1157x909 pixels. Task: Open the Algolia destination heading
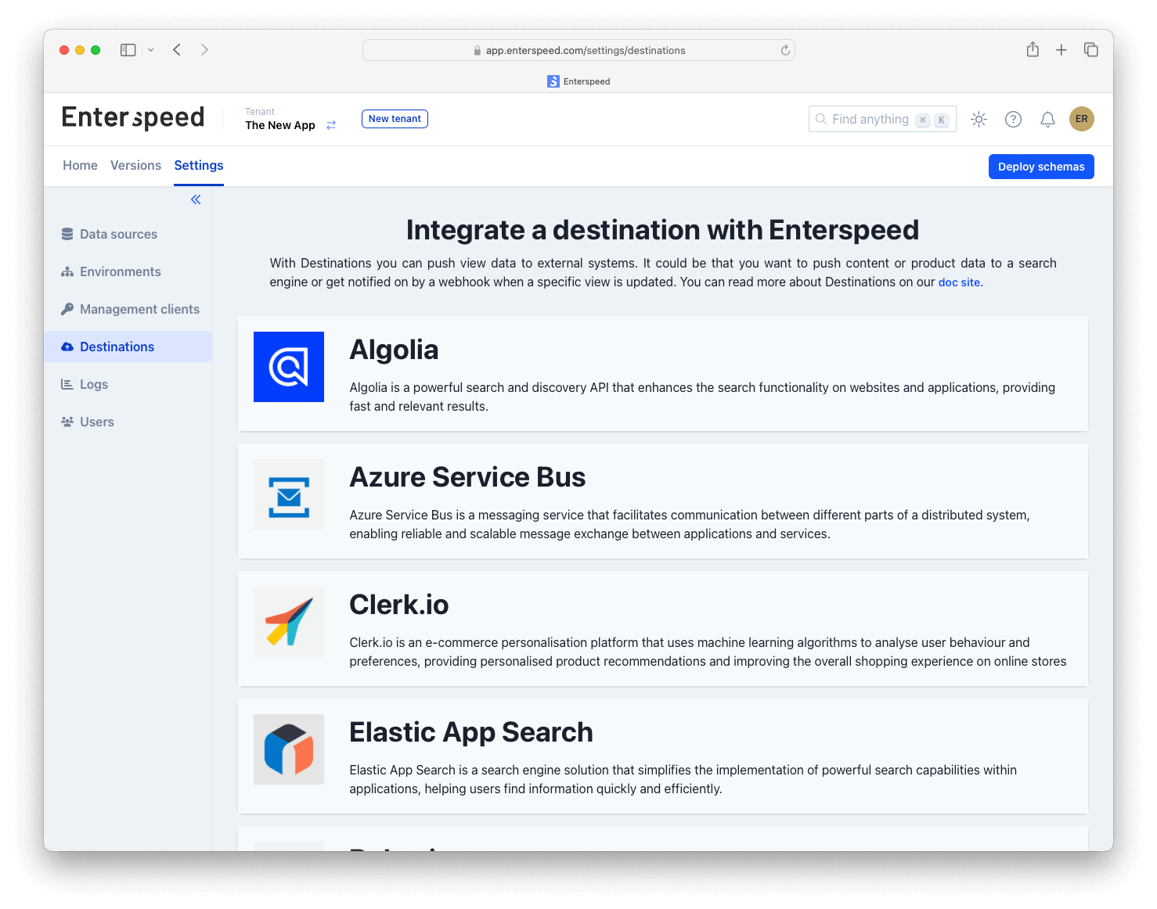tap(394, 350)
